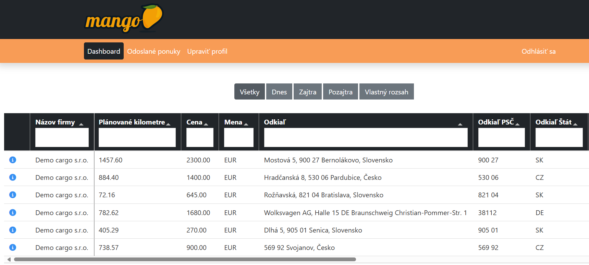Open Upraviť profil page

[207, 51]
